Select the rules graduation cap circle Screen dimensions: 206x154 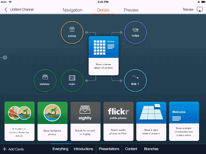point(135,32)
